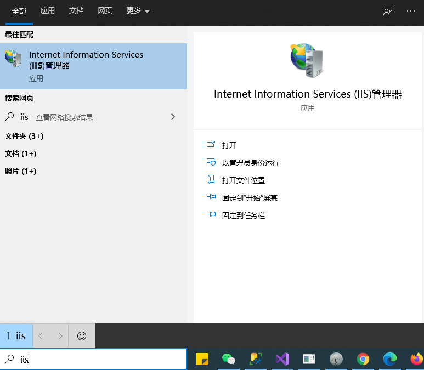Click the Internet Information Services title in preview
The width and height of the screenshot is (424, 370).
(x=308, y=94)
